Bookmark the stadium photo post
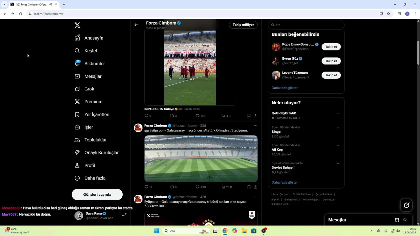This screenshot has height=236, width=420. (x=249, y=187)
